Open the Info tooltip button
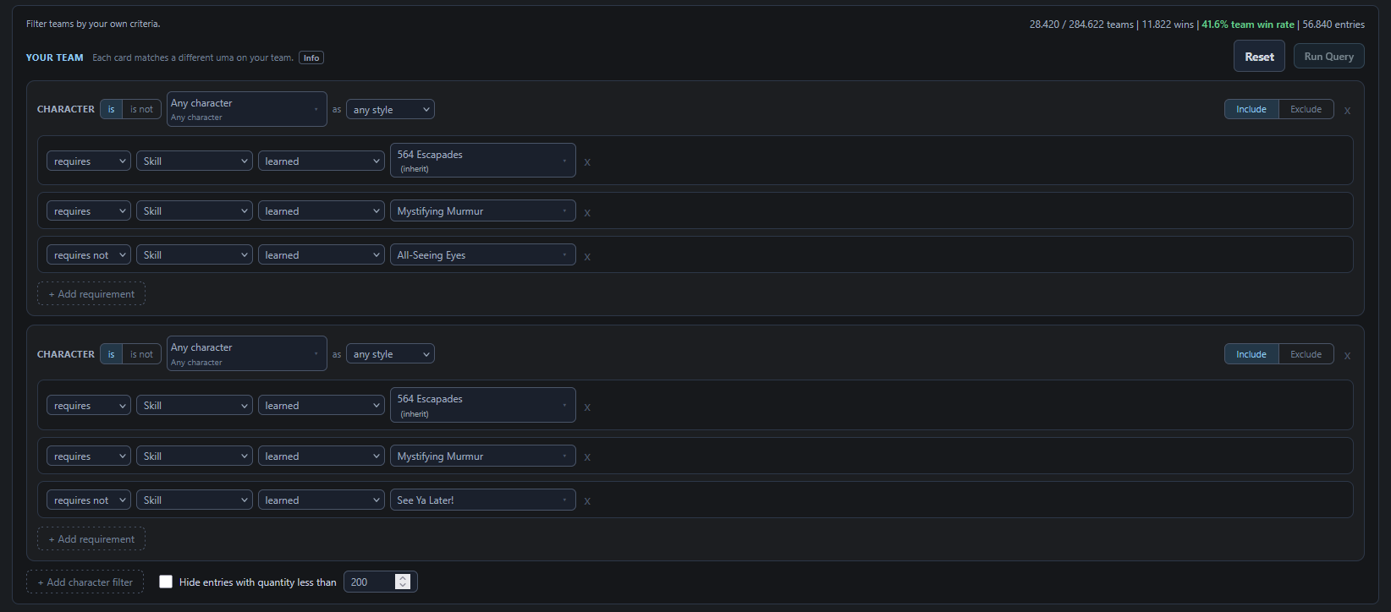 [x=311, y=57]
